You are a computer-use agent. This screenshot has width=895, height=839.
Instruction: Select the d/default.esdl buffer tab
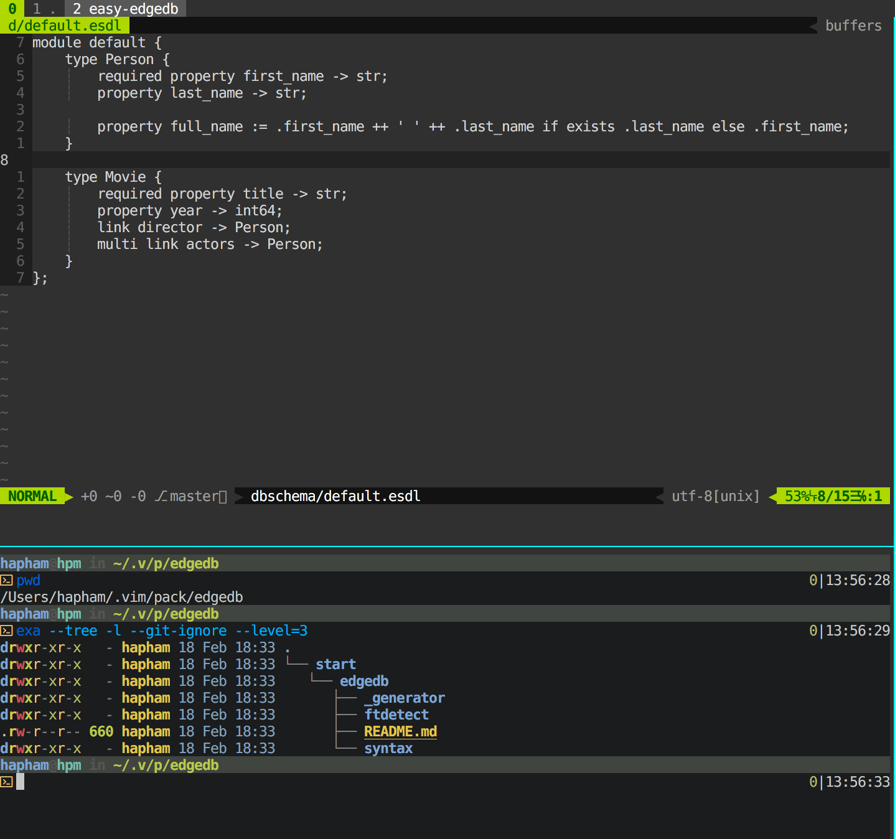coord(65,26)
